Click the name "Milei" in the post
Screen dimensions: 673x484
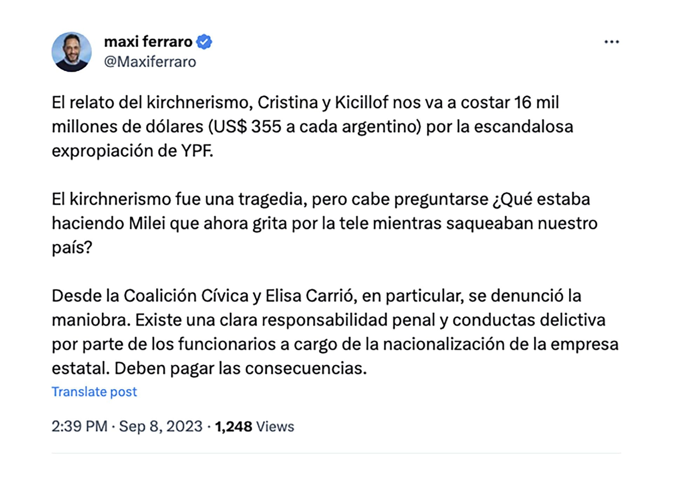point(147,224)
